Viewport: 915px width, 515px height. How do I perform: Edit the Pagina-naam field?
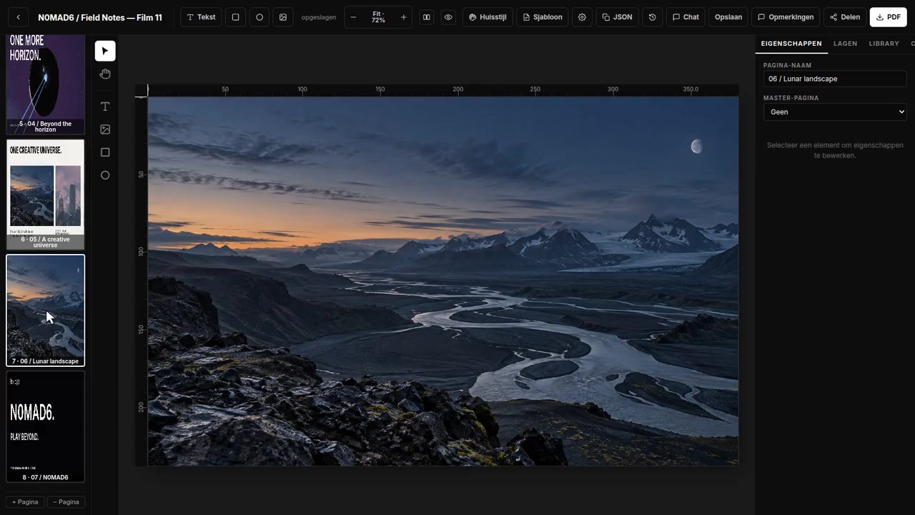tap(835, 79)
